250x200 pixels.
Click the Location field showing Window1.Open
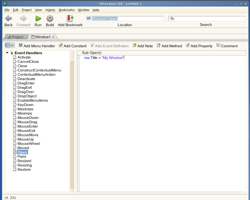point(125,19)
